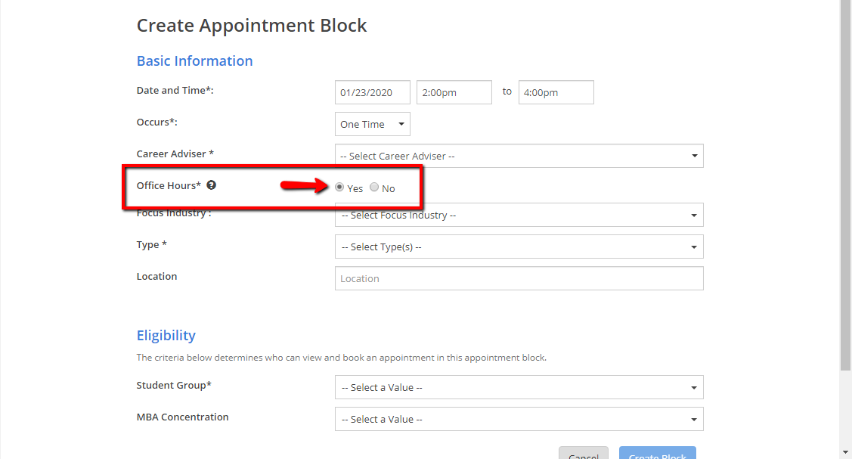Select Yes for Office Hours
The height and width of the screenshot is (459, 852).
[x=339, y=188]
